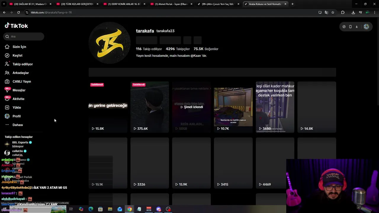The width and height of the screenshot is (379, 213).
Task: Open File Explorer from taskbar
Action: point(110,209)
